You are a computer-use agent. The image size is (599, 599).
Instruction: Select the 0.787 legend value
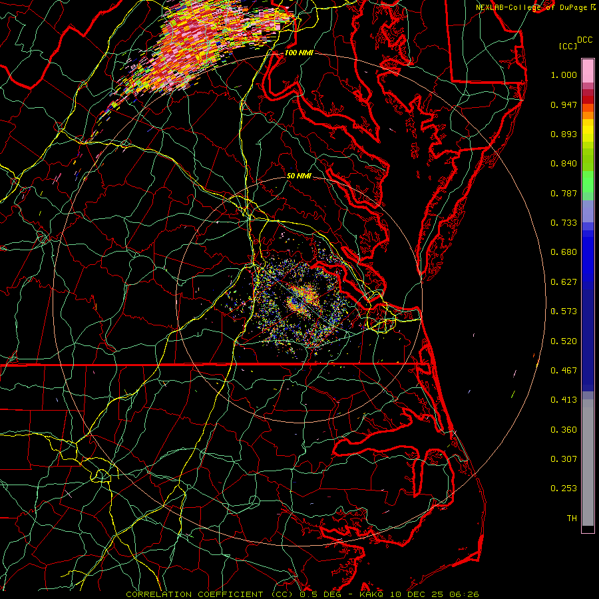pyautogui.click(x=564, y=193)
